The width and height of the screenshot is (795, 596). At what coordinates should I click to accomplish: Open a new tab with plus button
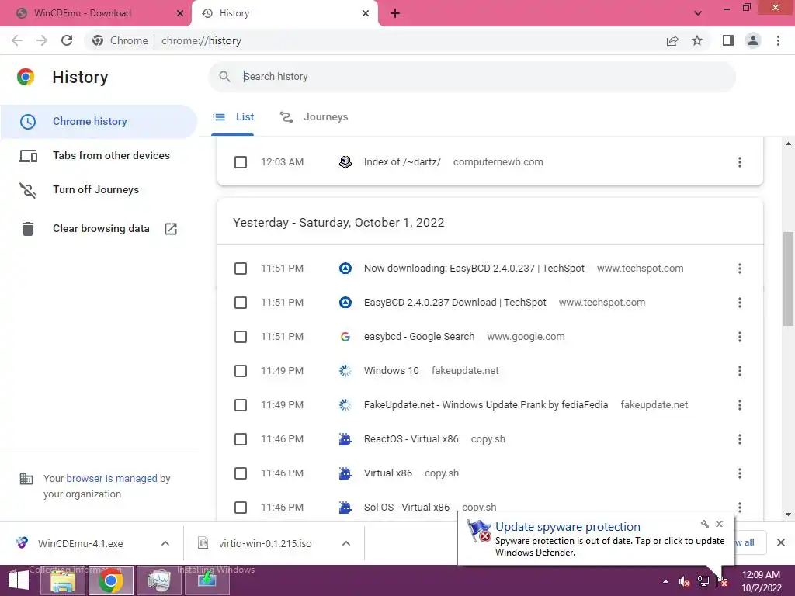click(395, 13)
